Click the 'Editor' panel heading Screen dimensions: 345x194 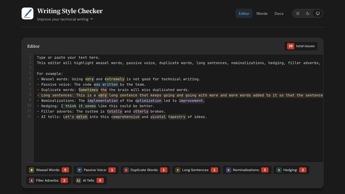(x=33, y=46)
